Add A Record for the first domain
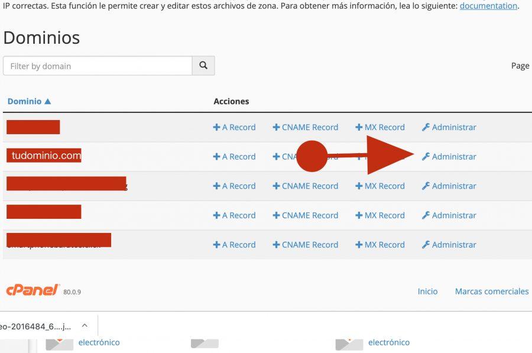This screenshot has width=532, height=353. pyautogui.click(x=234, y=127)
